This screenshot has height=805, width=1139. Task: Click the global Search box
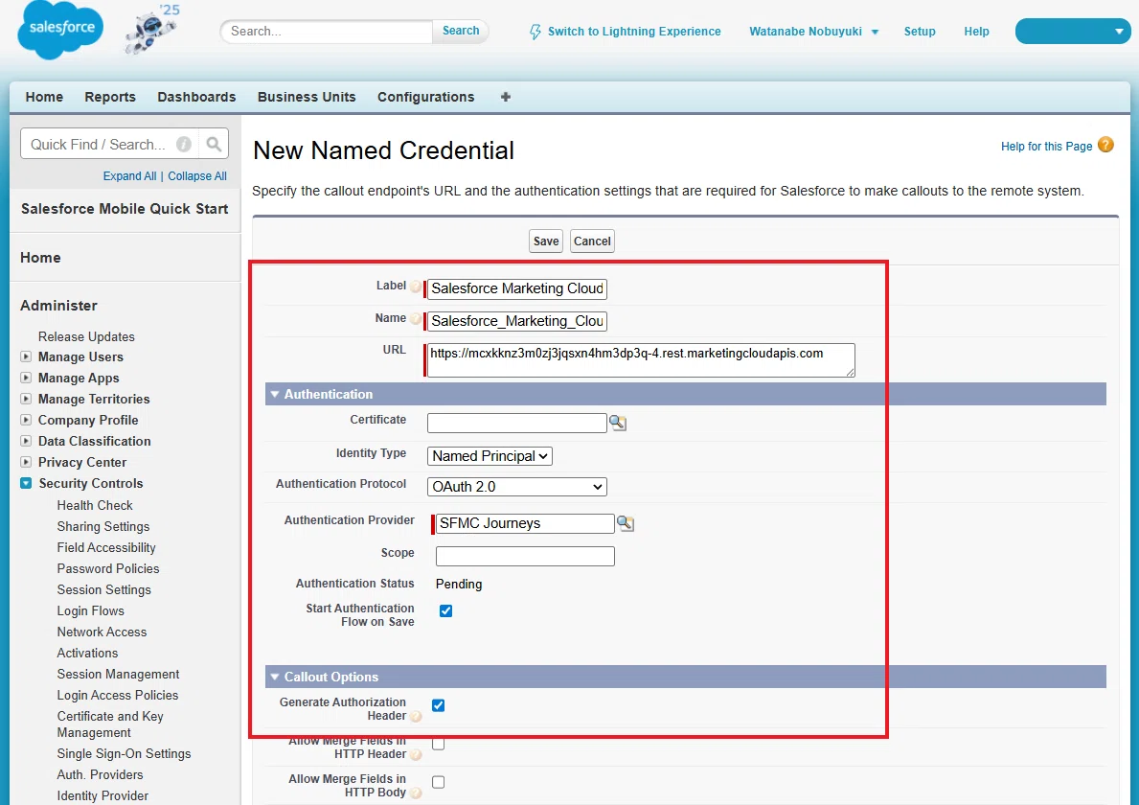coord(326,32)
